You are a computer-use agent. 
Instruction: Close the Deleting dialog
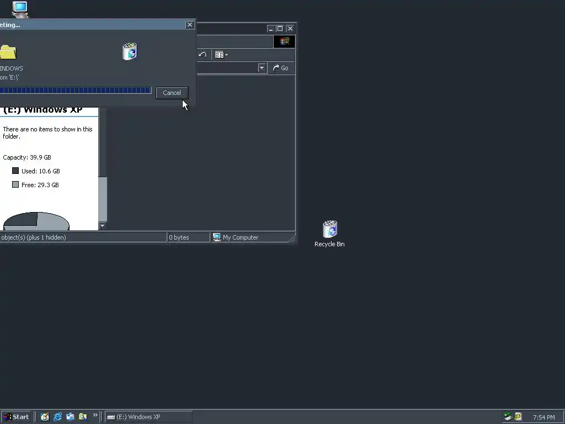tap(190, 24)
